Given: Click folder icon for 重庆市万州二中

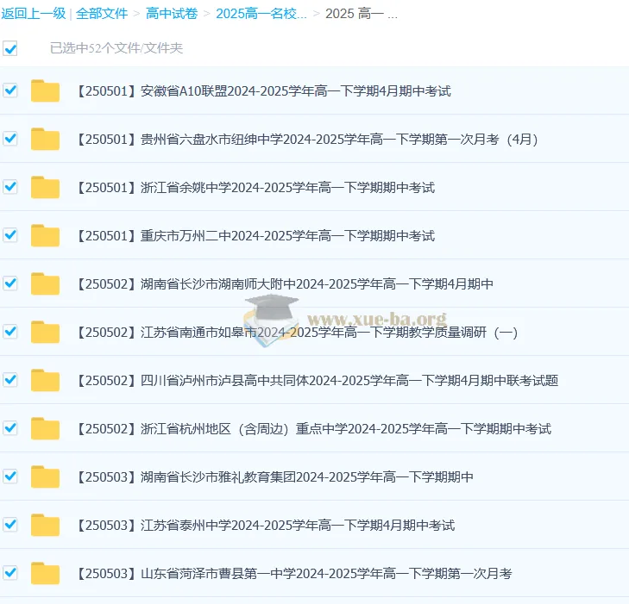Looking at the screenshot, I should [45, 235].
